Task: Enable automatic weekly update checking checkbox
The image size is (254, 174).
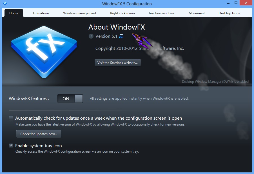Action: (x=11, y=118)
